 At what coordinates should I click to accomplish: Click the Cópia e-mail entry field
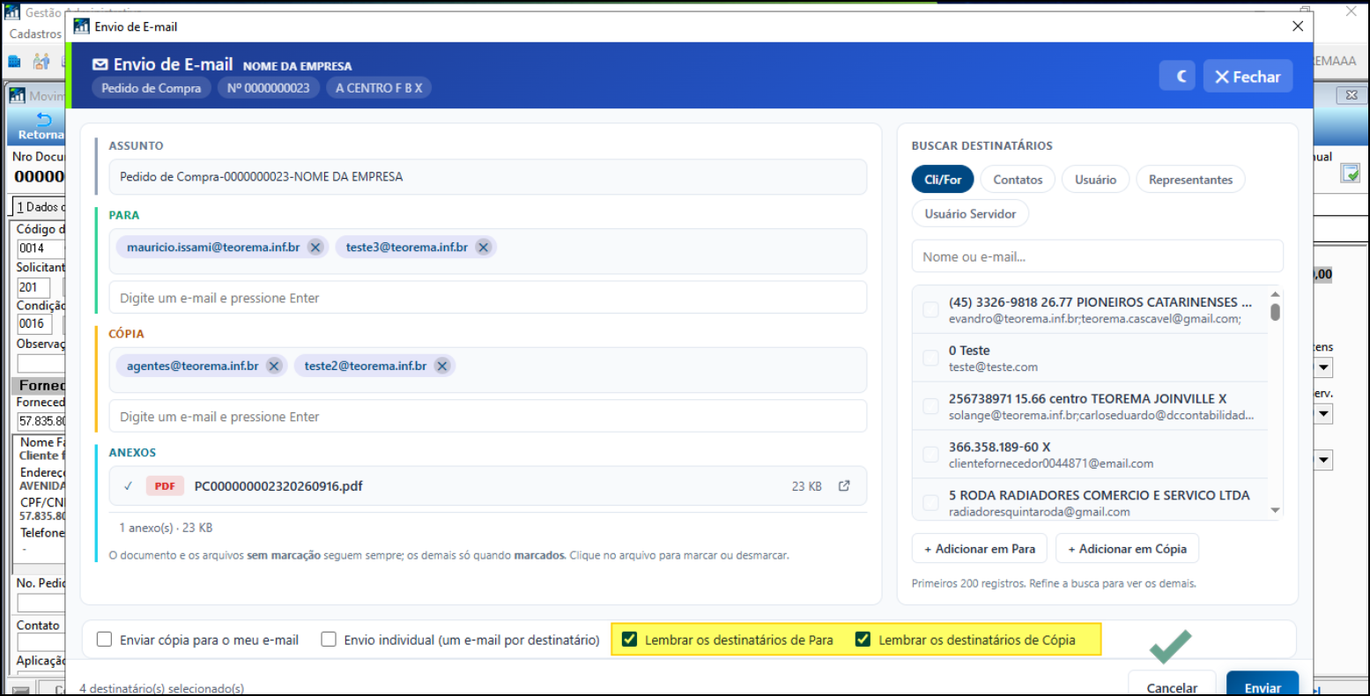pos(487,417)
